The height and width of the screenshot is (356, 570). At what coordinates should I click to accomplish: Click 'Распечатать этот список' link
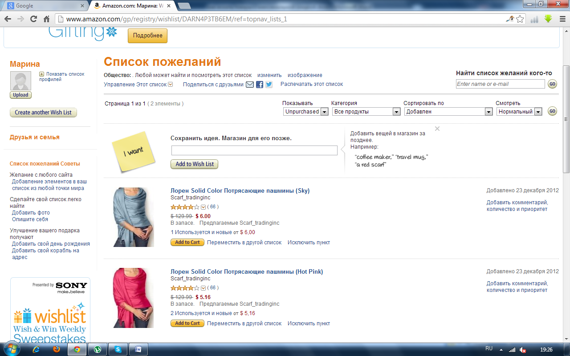pyautogui.click(x=312, y=84)
